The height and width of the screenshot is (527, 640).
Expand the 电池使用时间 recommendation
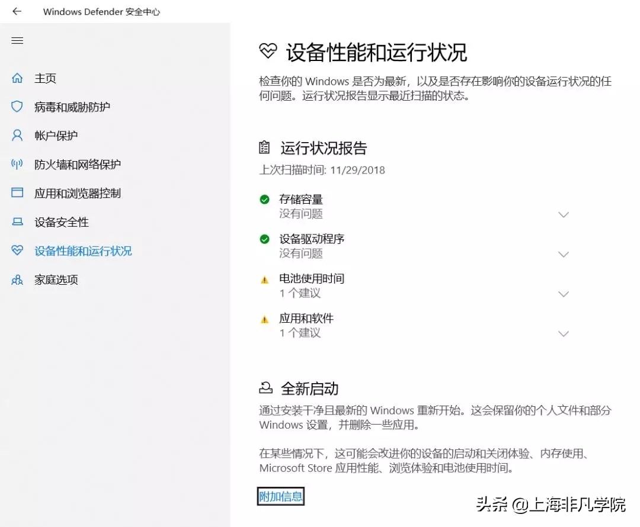[564, 294]
